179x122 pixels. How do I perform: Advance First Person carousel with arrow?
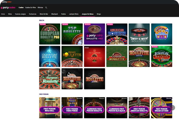[x=173, y=108]
